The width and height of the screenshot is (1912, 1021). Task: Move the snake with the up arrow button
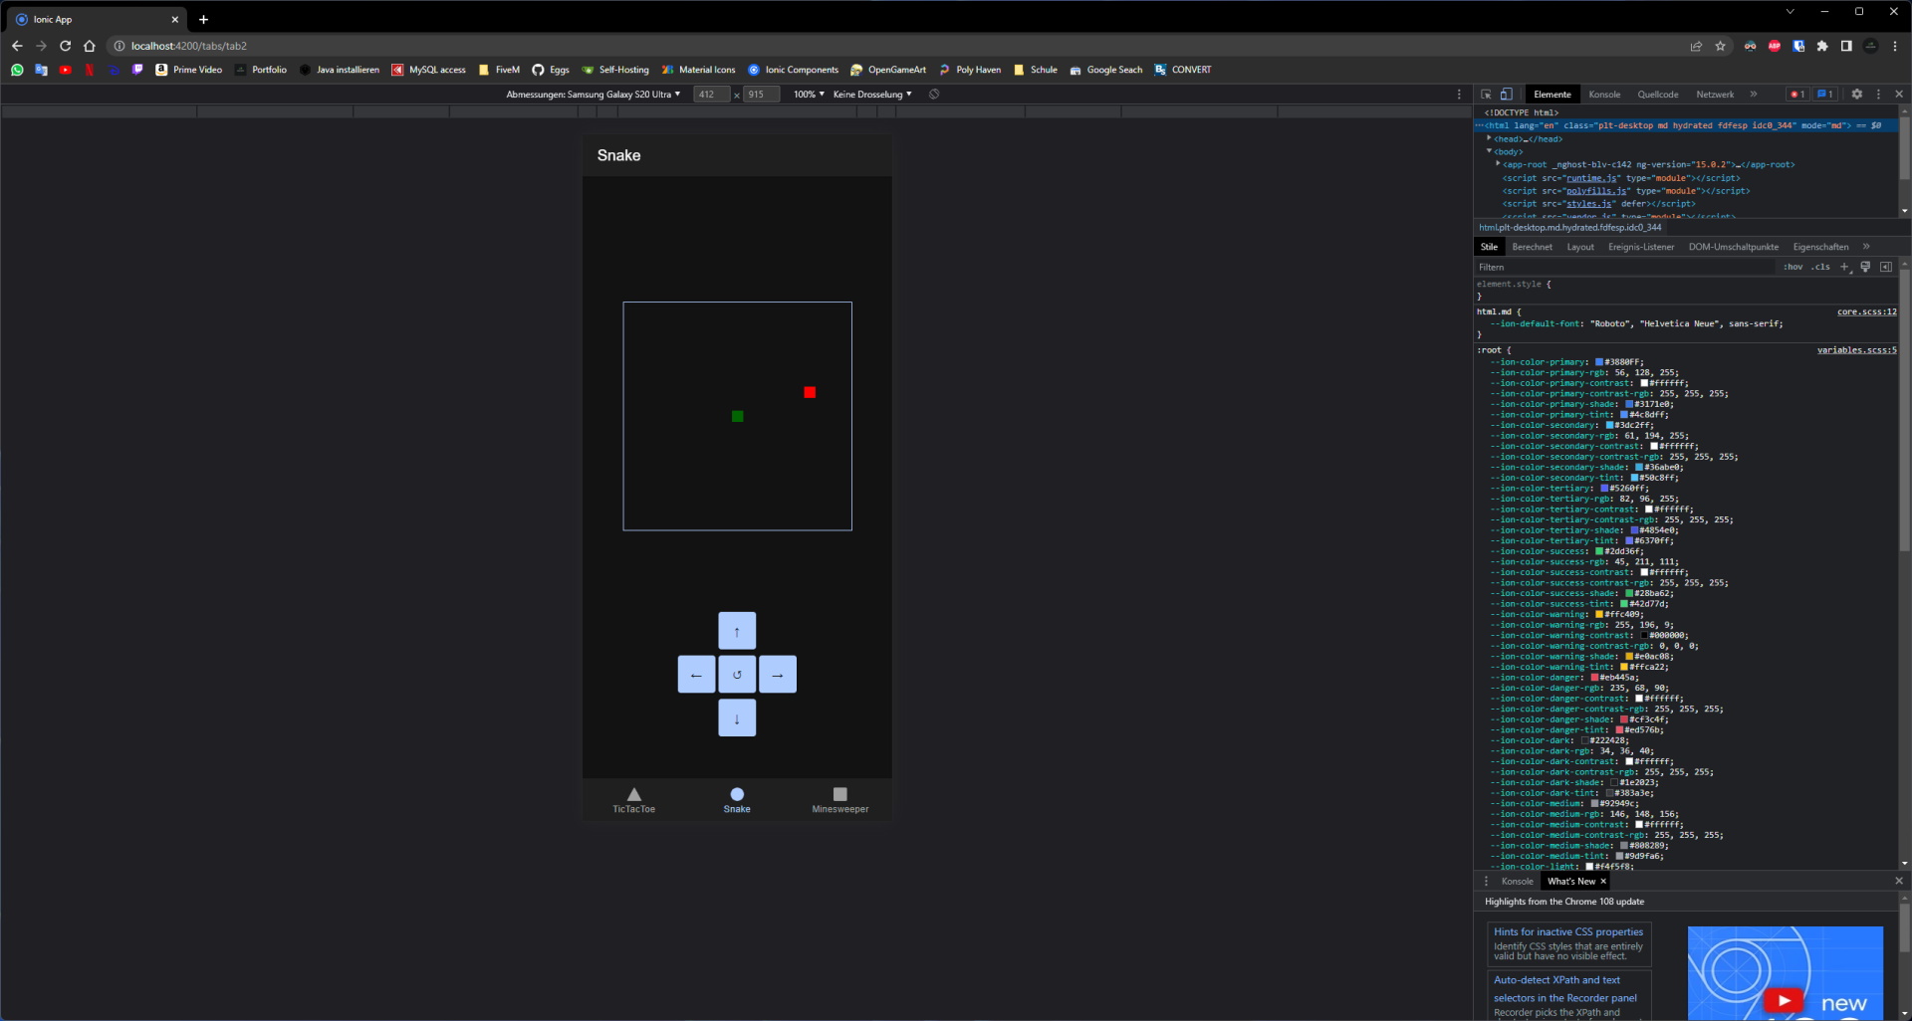pos(737,631)
